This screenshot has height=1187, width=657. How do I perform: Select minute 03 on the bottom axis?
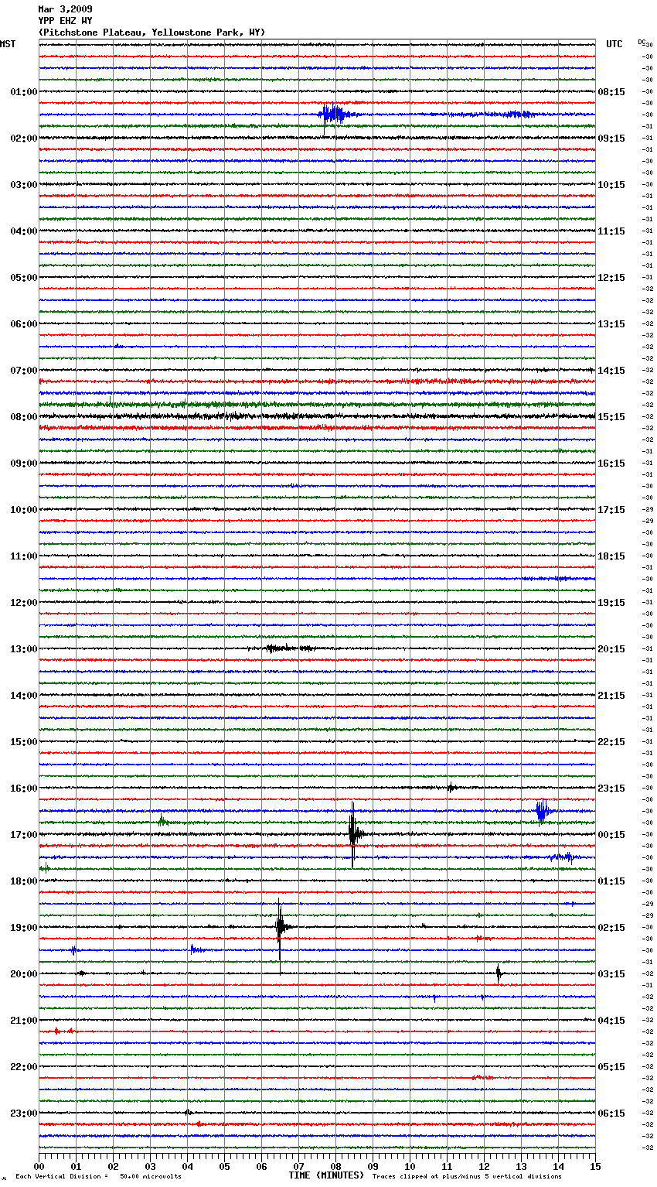[x=150, y=1166]
